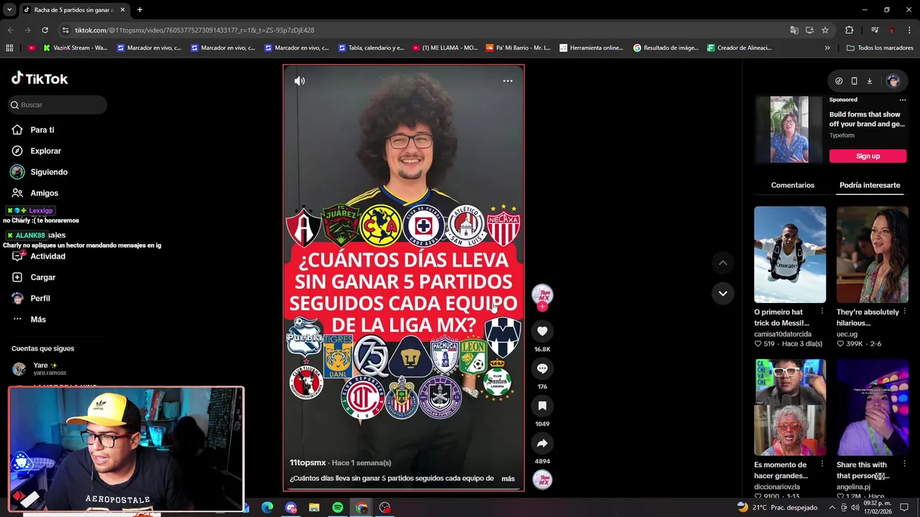The width and height of the screenshot is (920, 517).
Task: Switch to Comentarios tab
Action: (x=793, y=185)
